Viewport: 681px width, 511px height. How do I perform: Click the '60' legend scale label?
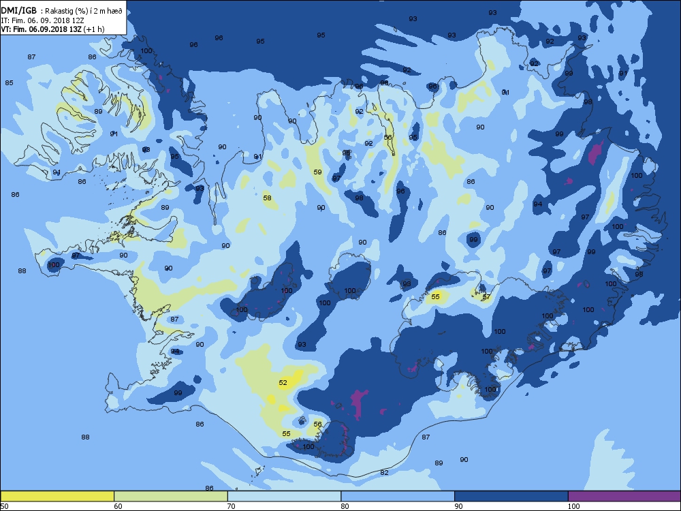(118, 506)
